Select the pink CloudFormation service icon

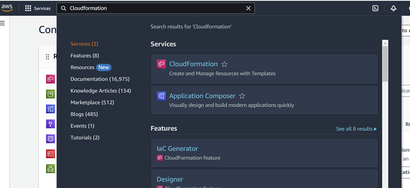pos(161,64)
